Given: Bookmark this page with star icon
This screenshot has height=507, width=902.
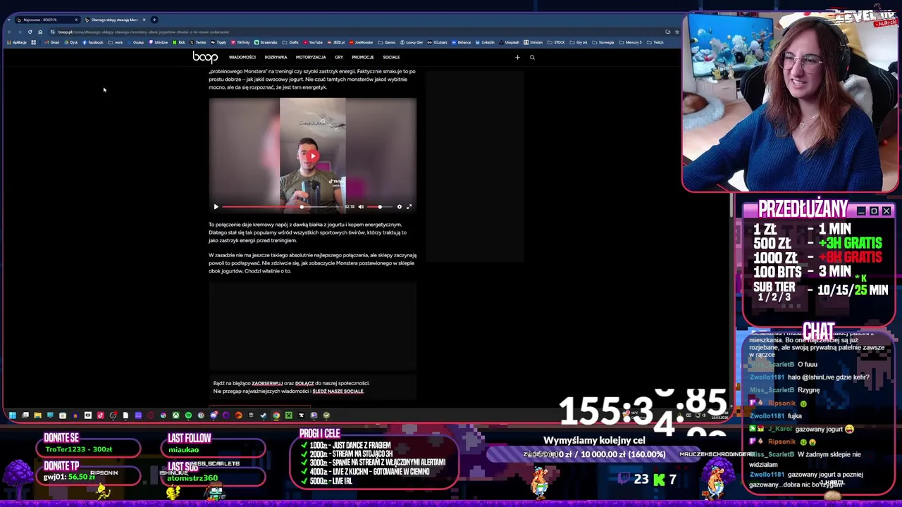Looking at the screenshot, I should coord(676,32).
